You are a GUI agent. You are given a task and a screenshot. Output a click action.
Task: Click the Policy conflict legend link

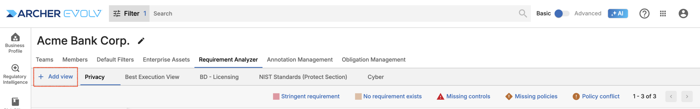coord(600,96)
